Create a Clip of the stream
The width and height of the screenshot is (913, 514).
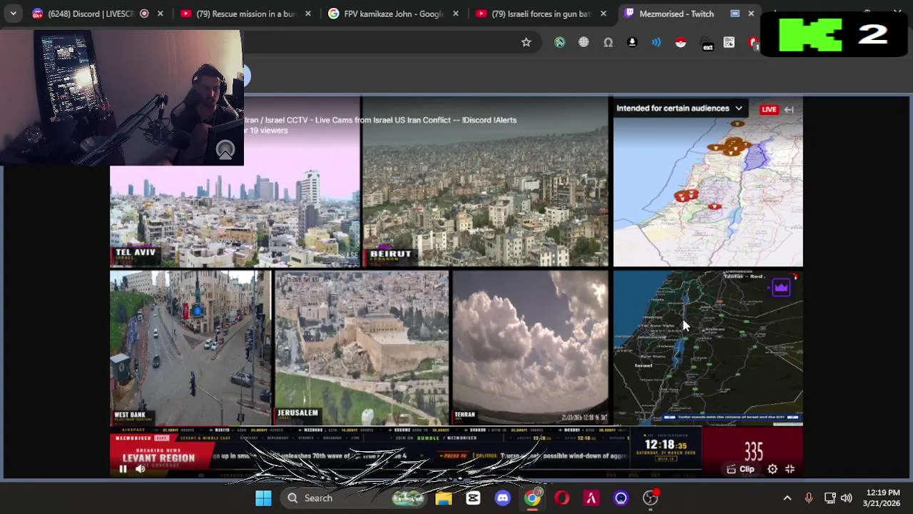coord(740,469)
